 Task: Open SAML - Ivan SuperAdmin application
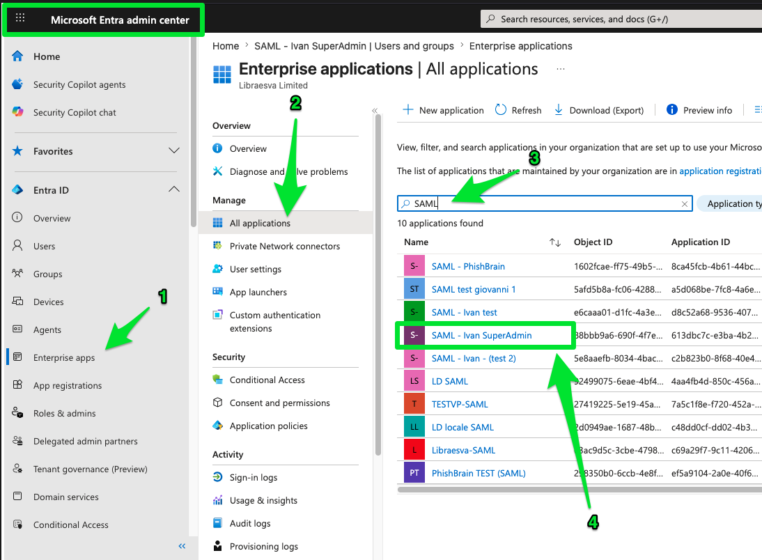(481, 335)
